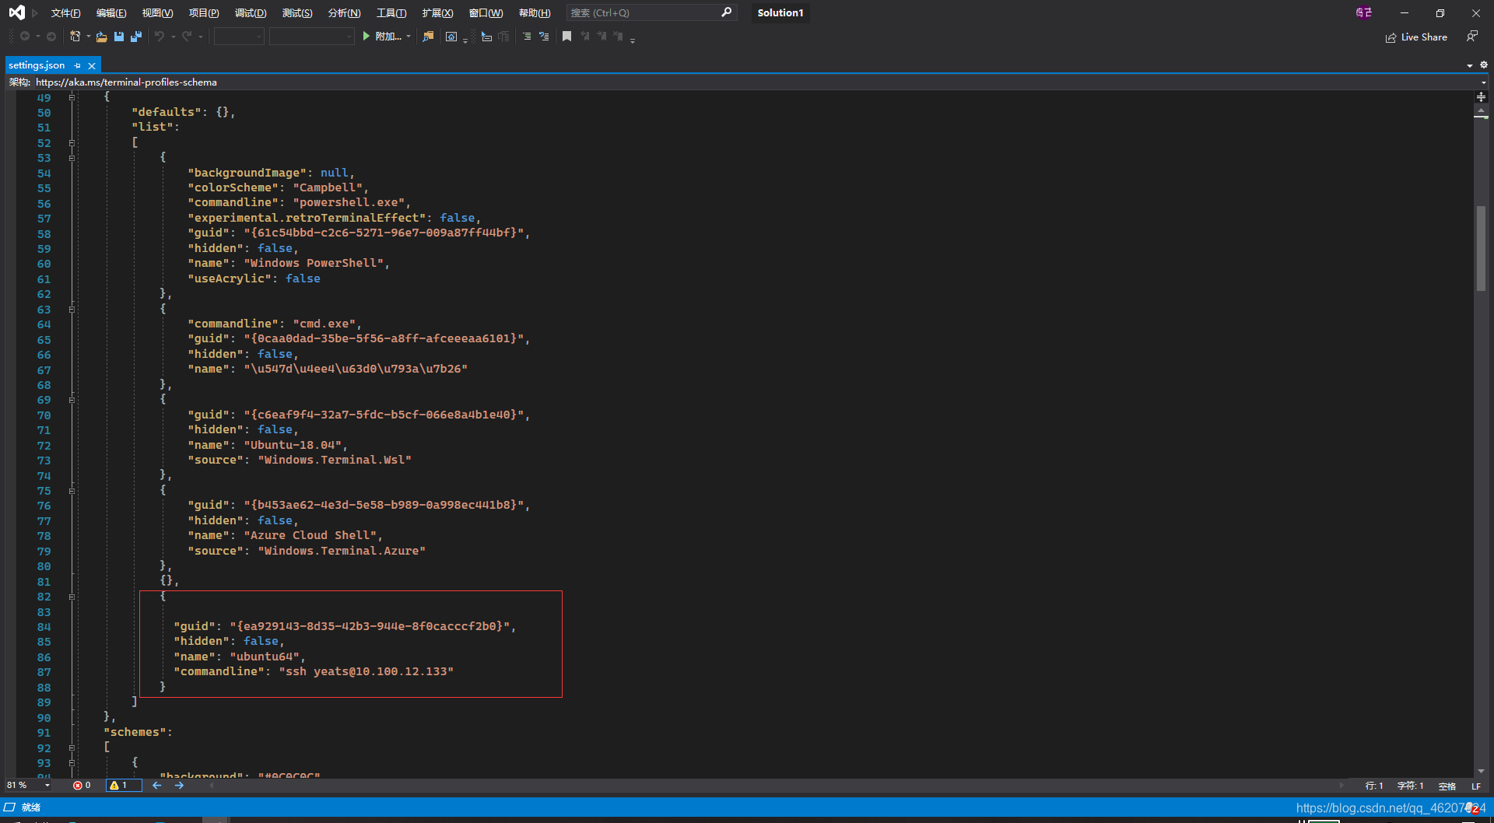This screenshot has height=823, width=1494.
Task: Click the "ubuntu64" name value
Action: point(265,657)
